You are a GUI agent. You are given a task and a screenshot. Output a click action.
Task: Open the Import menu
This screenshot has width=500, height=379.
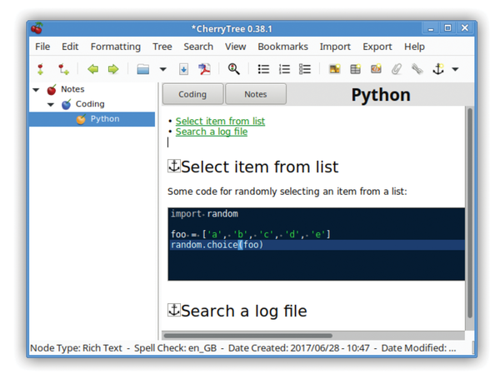pyautogui.click(x=335, y=47)
